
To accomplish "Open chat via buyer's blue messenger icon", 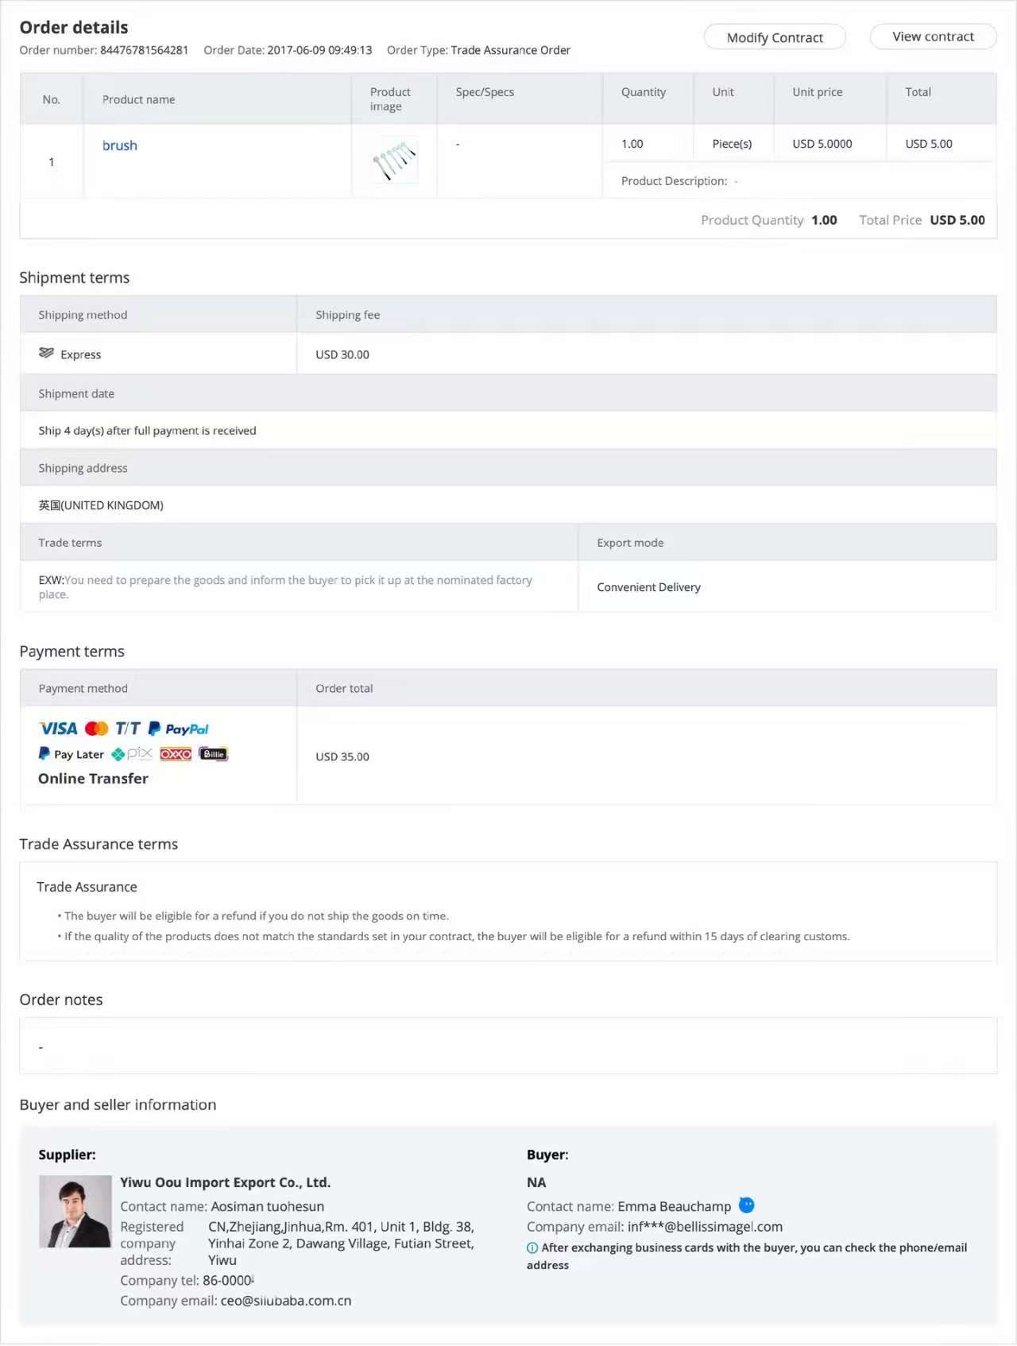I will point(746,1205).
